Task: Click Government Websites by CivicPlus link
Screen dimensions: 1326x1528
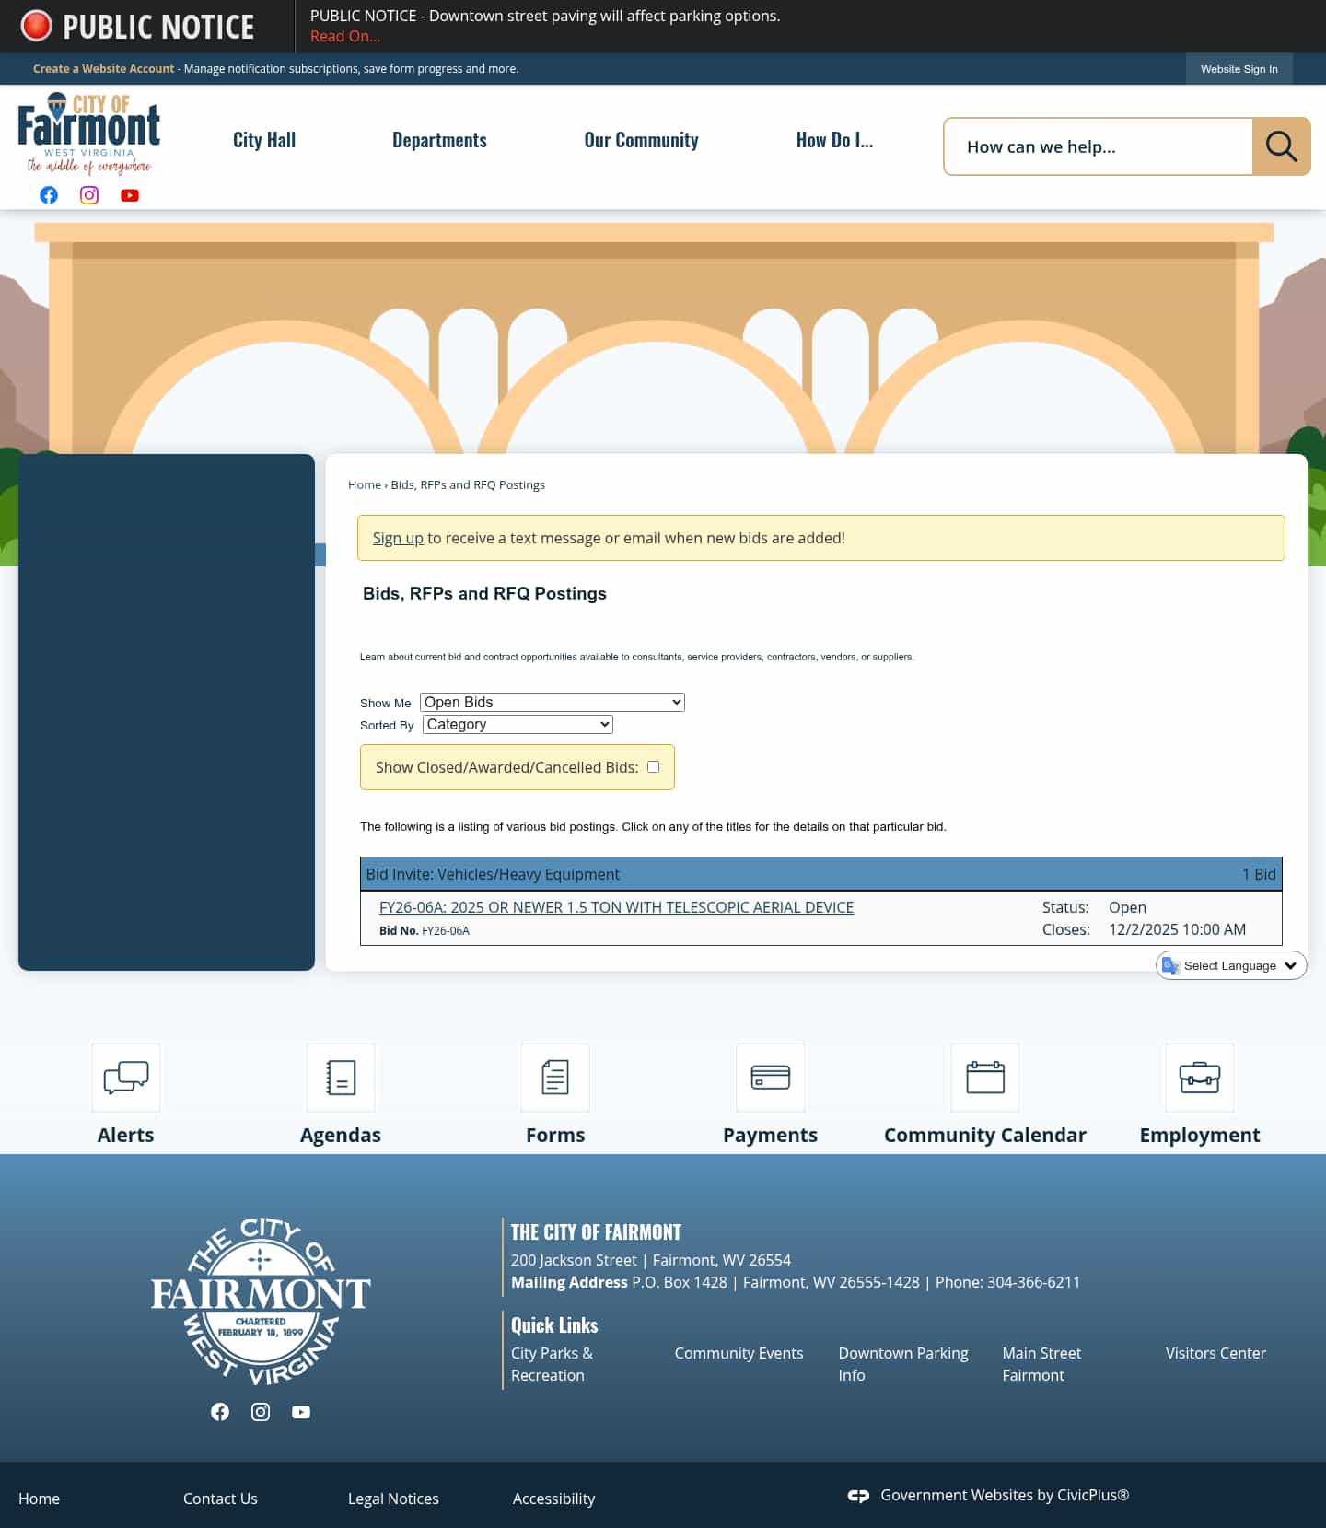Action: coord(1005,1495)
